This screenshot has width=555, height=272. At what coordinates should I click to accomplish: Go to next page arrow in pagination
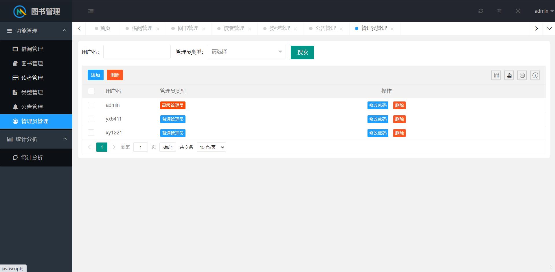point(114,147)
